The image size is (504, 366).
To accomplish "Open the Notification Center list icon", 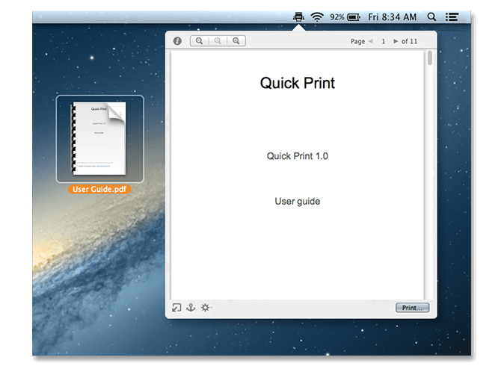I will coord(452,16).
